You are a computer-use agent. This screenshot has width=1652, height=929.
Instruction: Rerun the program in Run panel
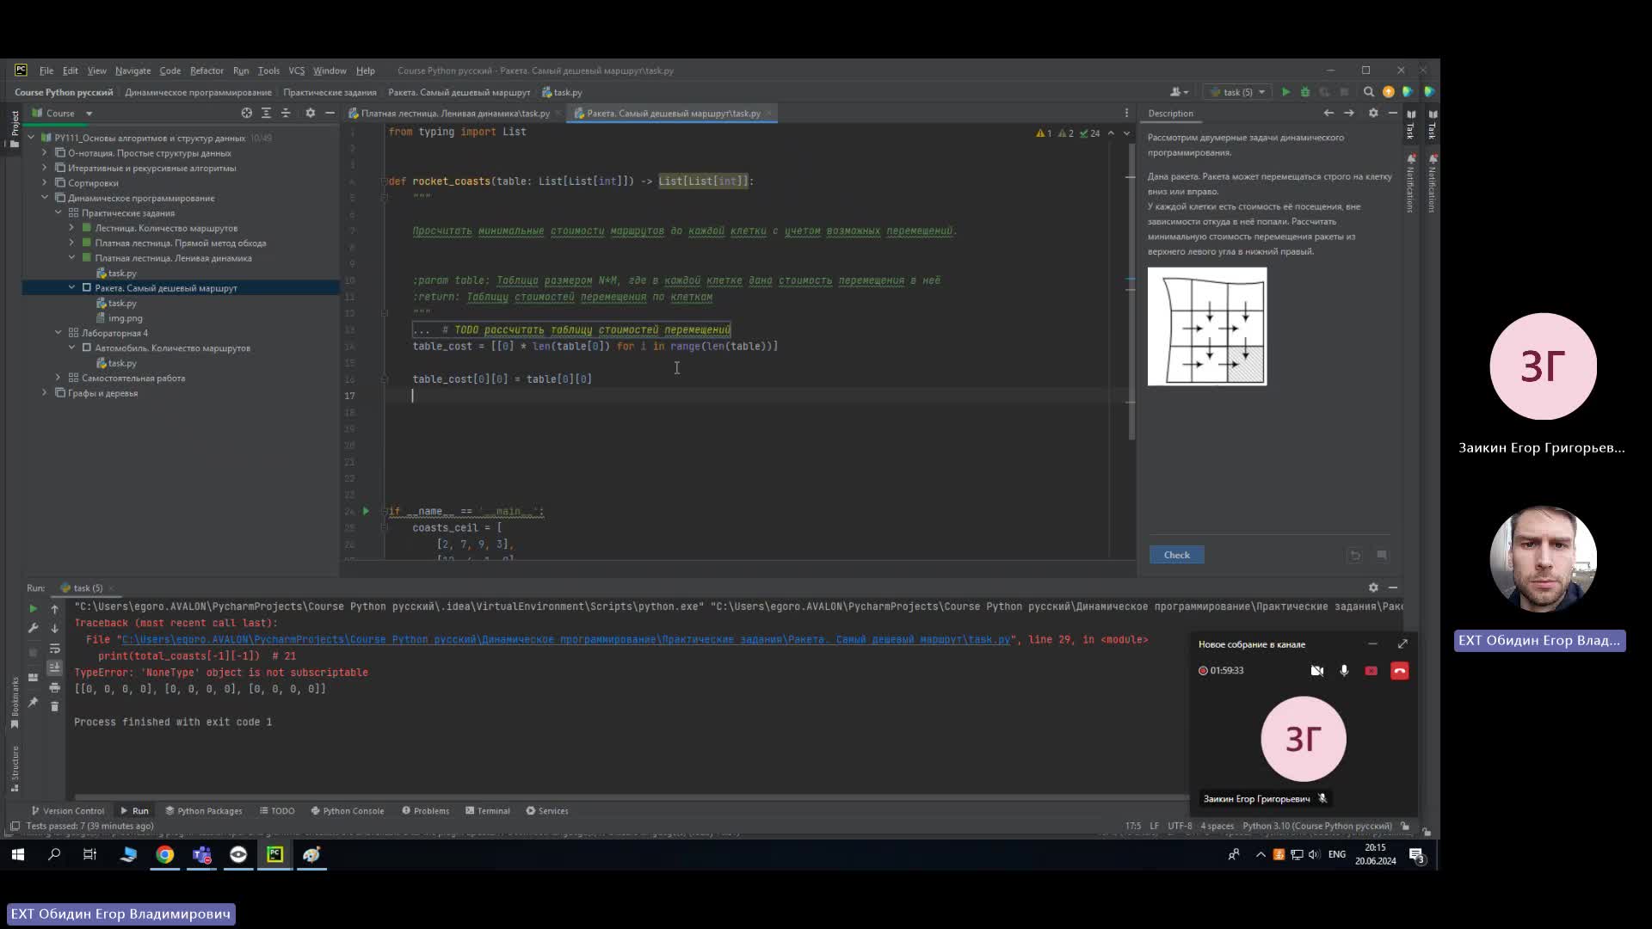pos(34,609)
